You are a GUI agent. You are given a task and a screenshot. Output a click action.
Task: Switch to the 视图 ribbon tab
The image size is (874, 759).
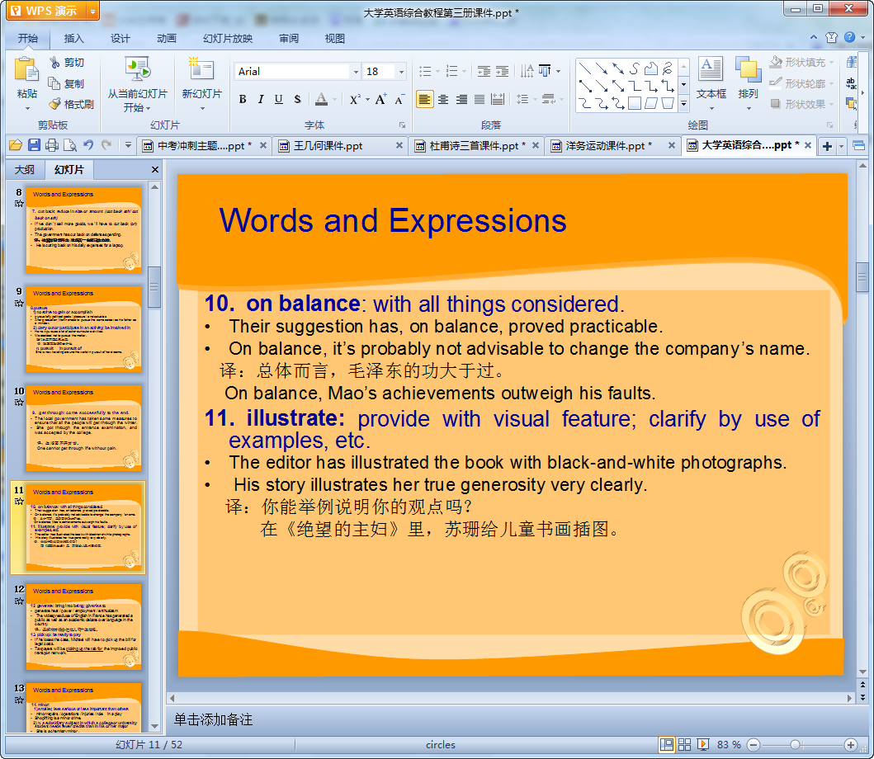coord(334,39)
